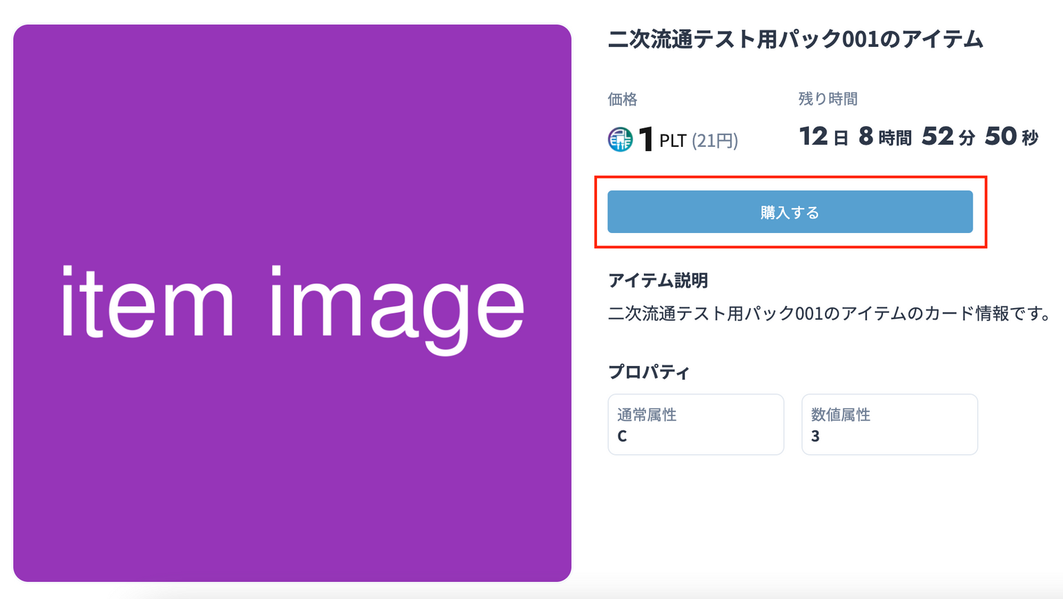Click the value 3 under 数値属性
This screenshot has height=599, width=1063.
coord(815,436)
